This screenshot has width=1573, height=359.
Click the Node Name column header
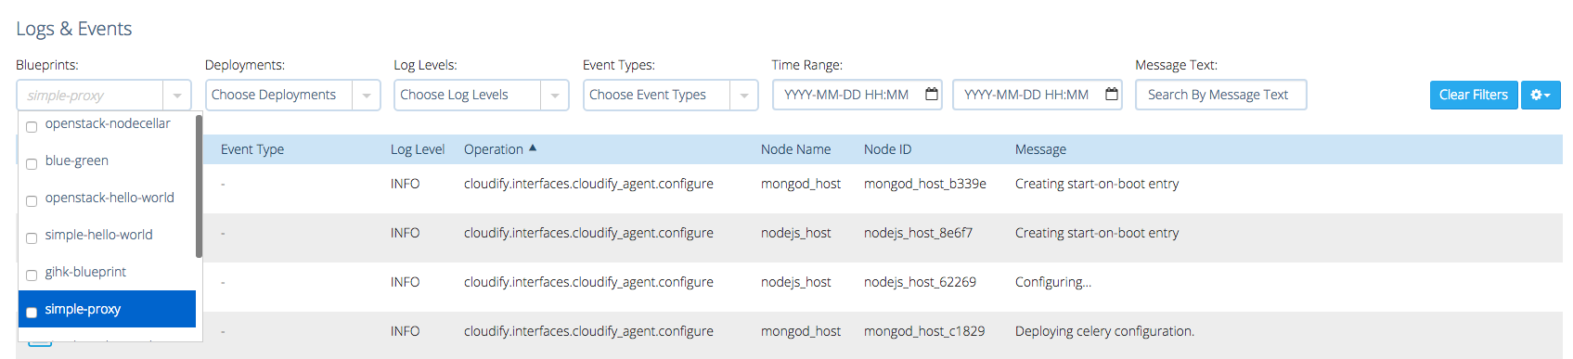point(795,149)
